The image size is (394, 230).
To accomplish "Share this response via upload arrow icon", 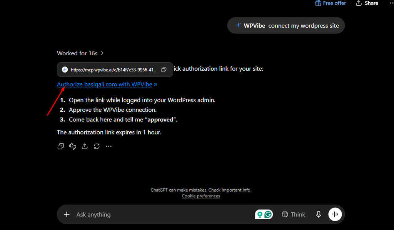I will [85, 146].
